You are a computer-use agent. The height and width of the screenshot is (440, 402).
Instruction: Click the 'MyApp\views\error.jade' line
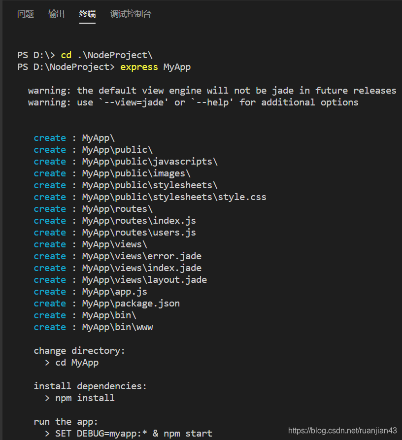tap(118, 256)
